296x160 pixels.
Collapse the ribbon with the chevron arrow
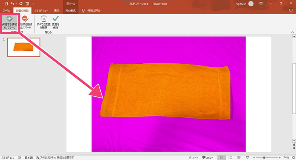pos(292,33)
